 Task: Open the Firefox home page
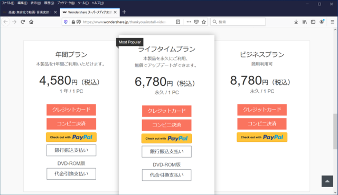pos(31,22)
